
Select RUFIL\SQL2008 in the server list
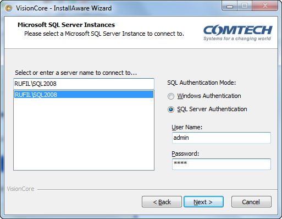(84, 95)
